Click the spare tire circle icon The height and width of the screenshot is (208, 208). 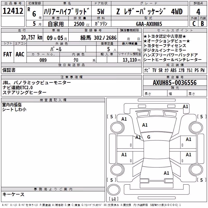114,190
